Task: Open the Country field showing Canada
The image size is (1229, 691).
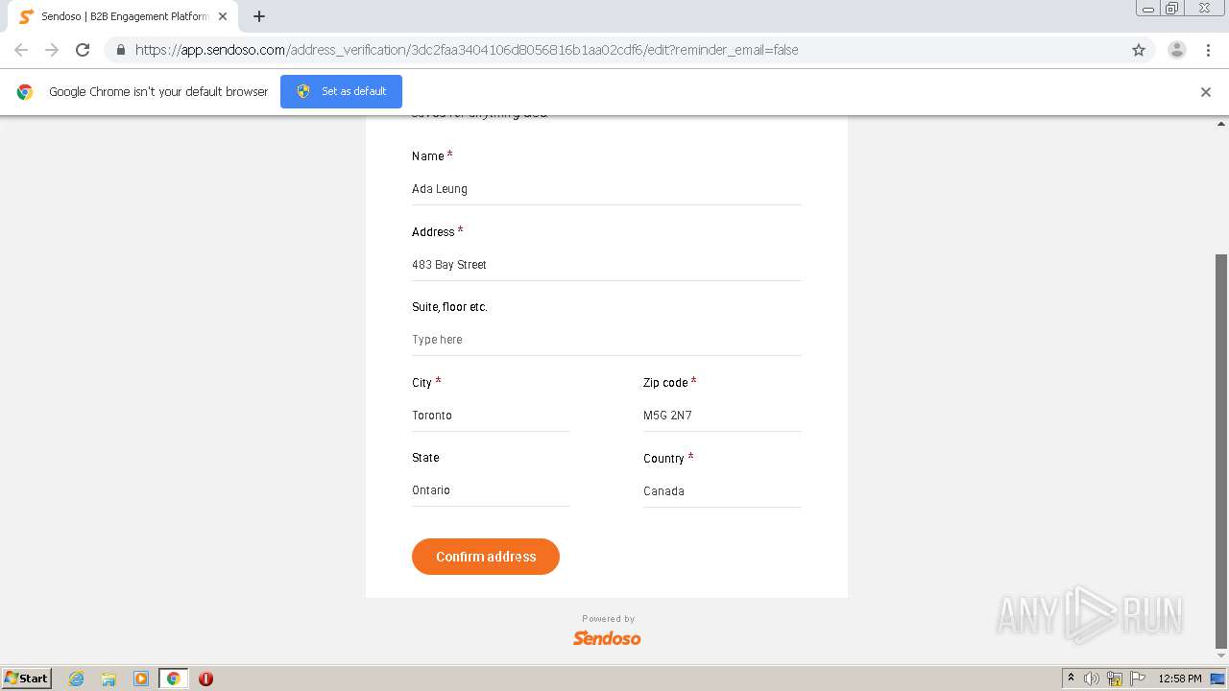Action: [x=722, y=491]
